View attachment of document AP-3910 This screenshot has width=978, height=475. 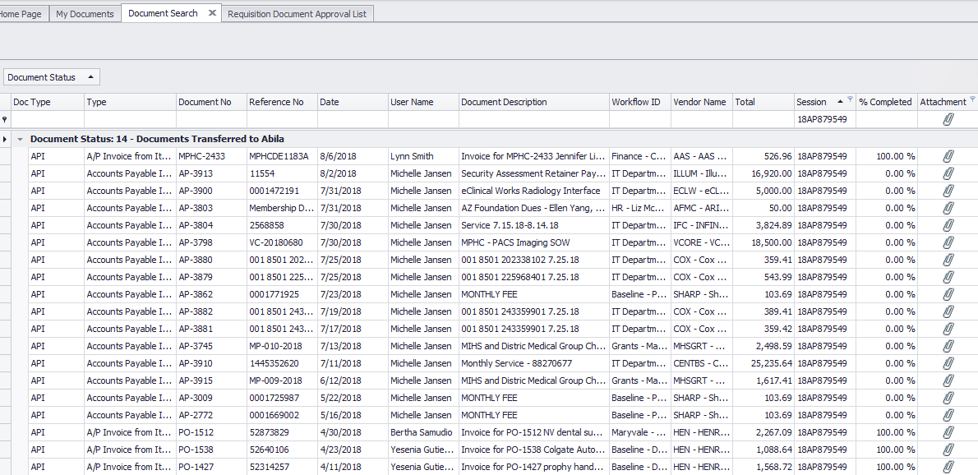[948, 363]
